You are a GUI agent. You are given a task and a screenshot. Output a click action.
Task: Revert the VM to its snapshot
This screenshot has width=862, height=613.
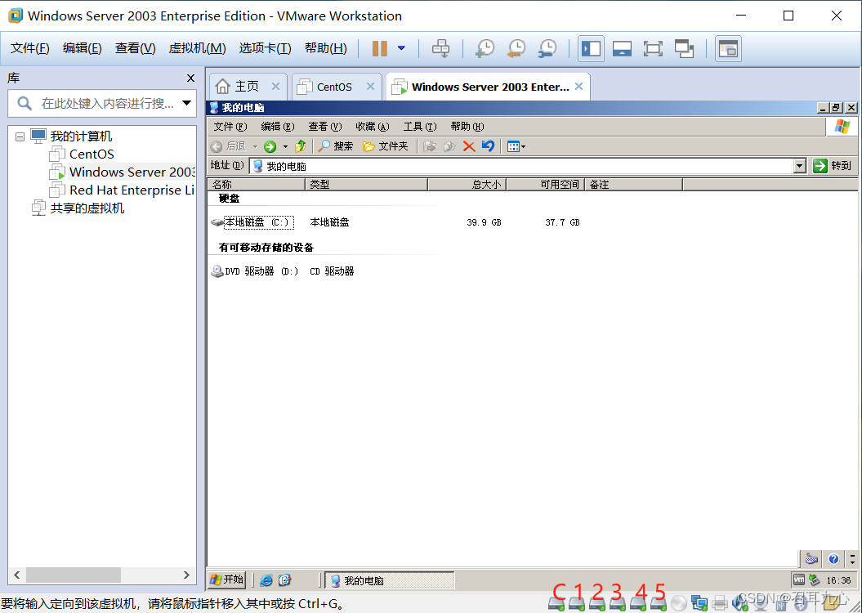click(516, 48)
